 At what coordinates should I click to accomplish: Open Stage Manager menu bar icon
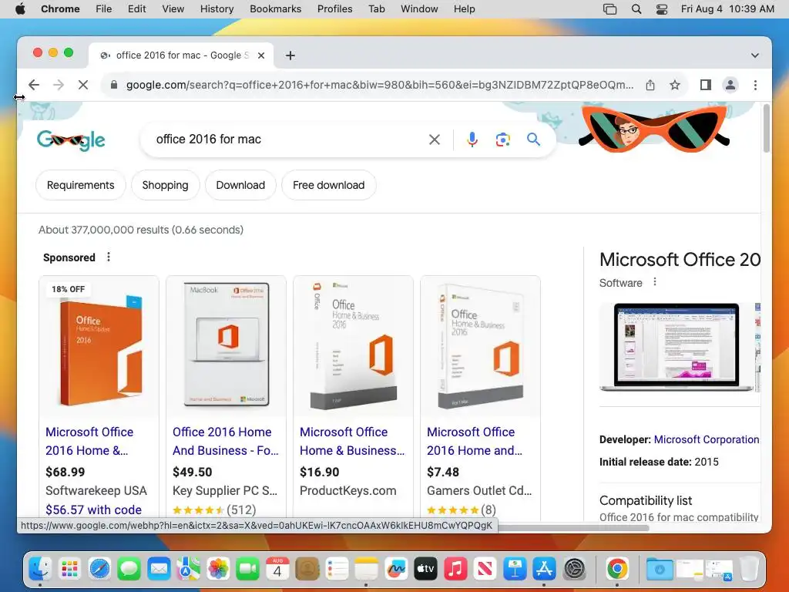(610, 9)
